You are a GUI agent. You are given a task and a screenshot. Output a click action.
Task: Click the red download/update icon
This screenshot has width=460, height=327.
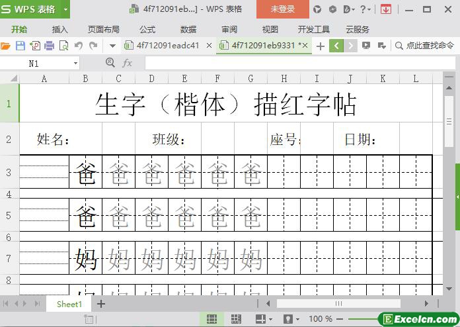click(386, 9)
